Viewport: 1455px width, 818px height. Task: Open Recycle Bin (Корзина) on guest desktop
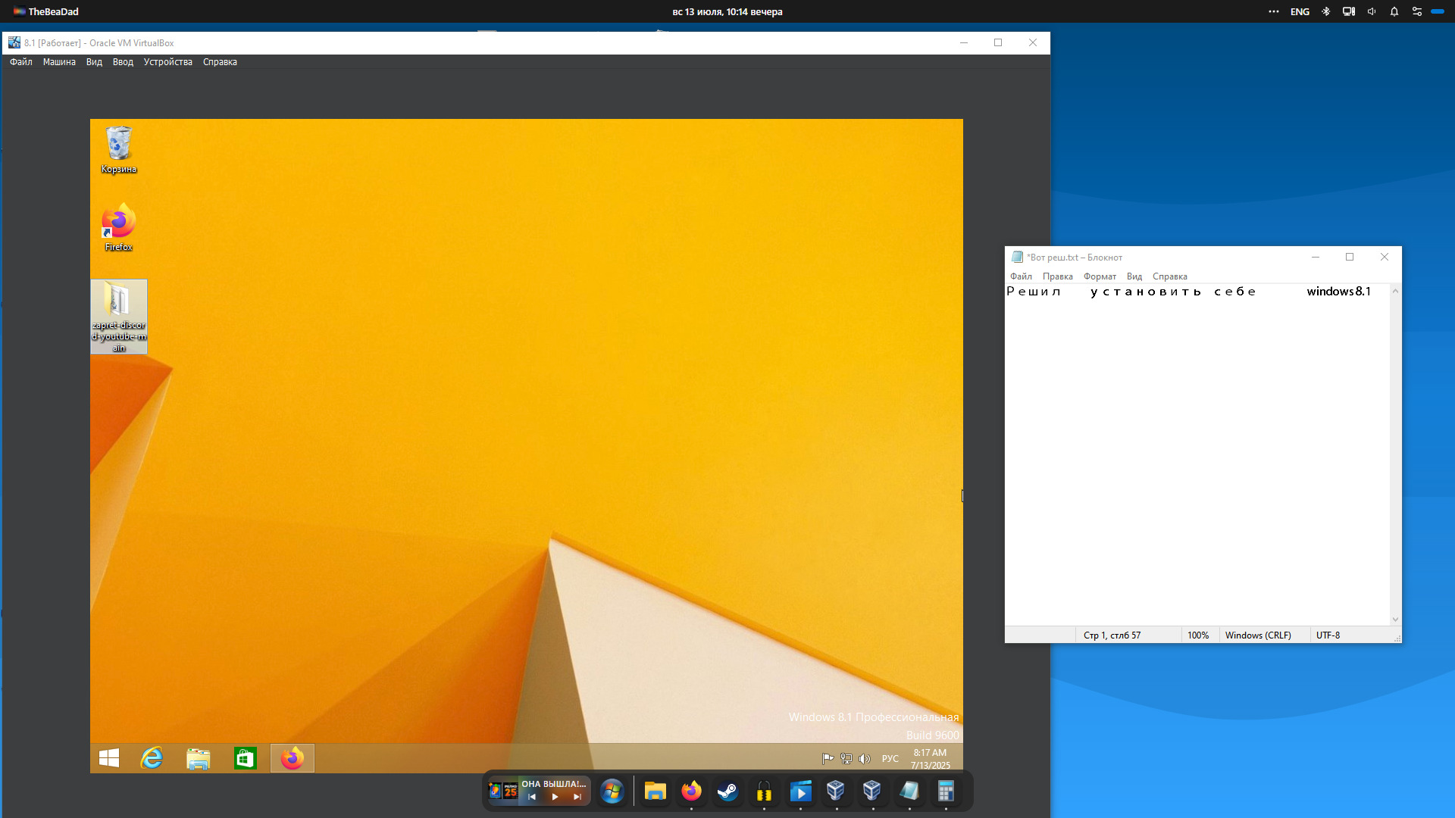click(119, 149)
